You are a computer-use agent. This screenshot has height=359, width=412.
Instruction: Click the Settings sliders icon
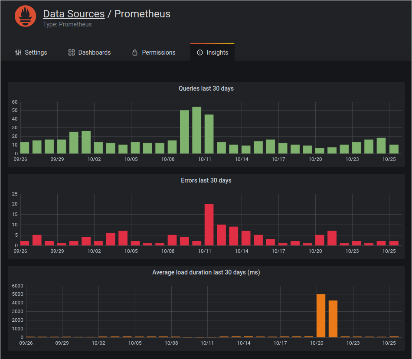point(18,52)
